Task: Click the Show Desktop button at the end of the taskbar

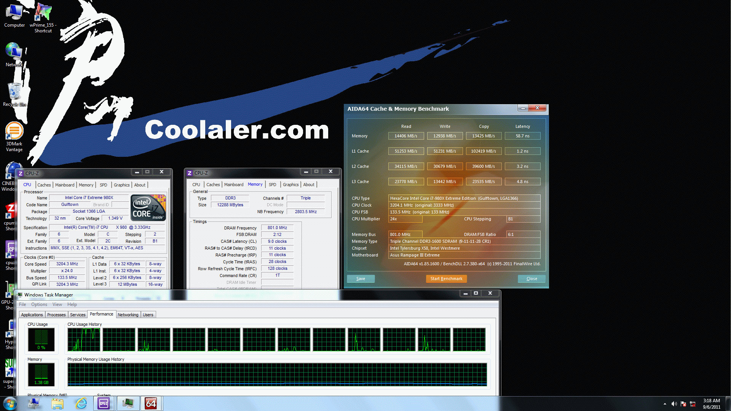Action: (x=728, y=403)
